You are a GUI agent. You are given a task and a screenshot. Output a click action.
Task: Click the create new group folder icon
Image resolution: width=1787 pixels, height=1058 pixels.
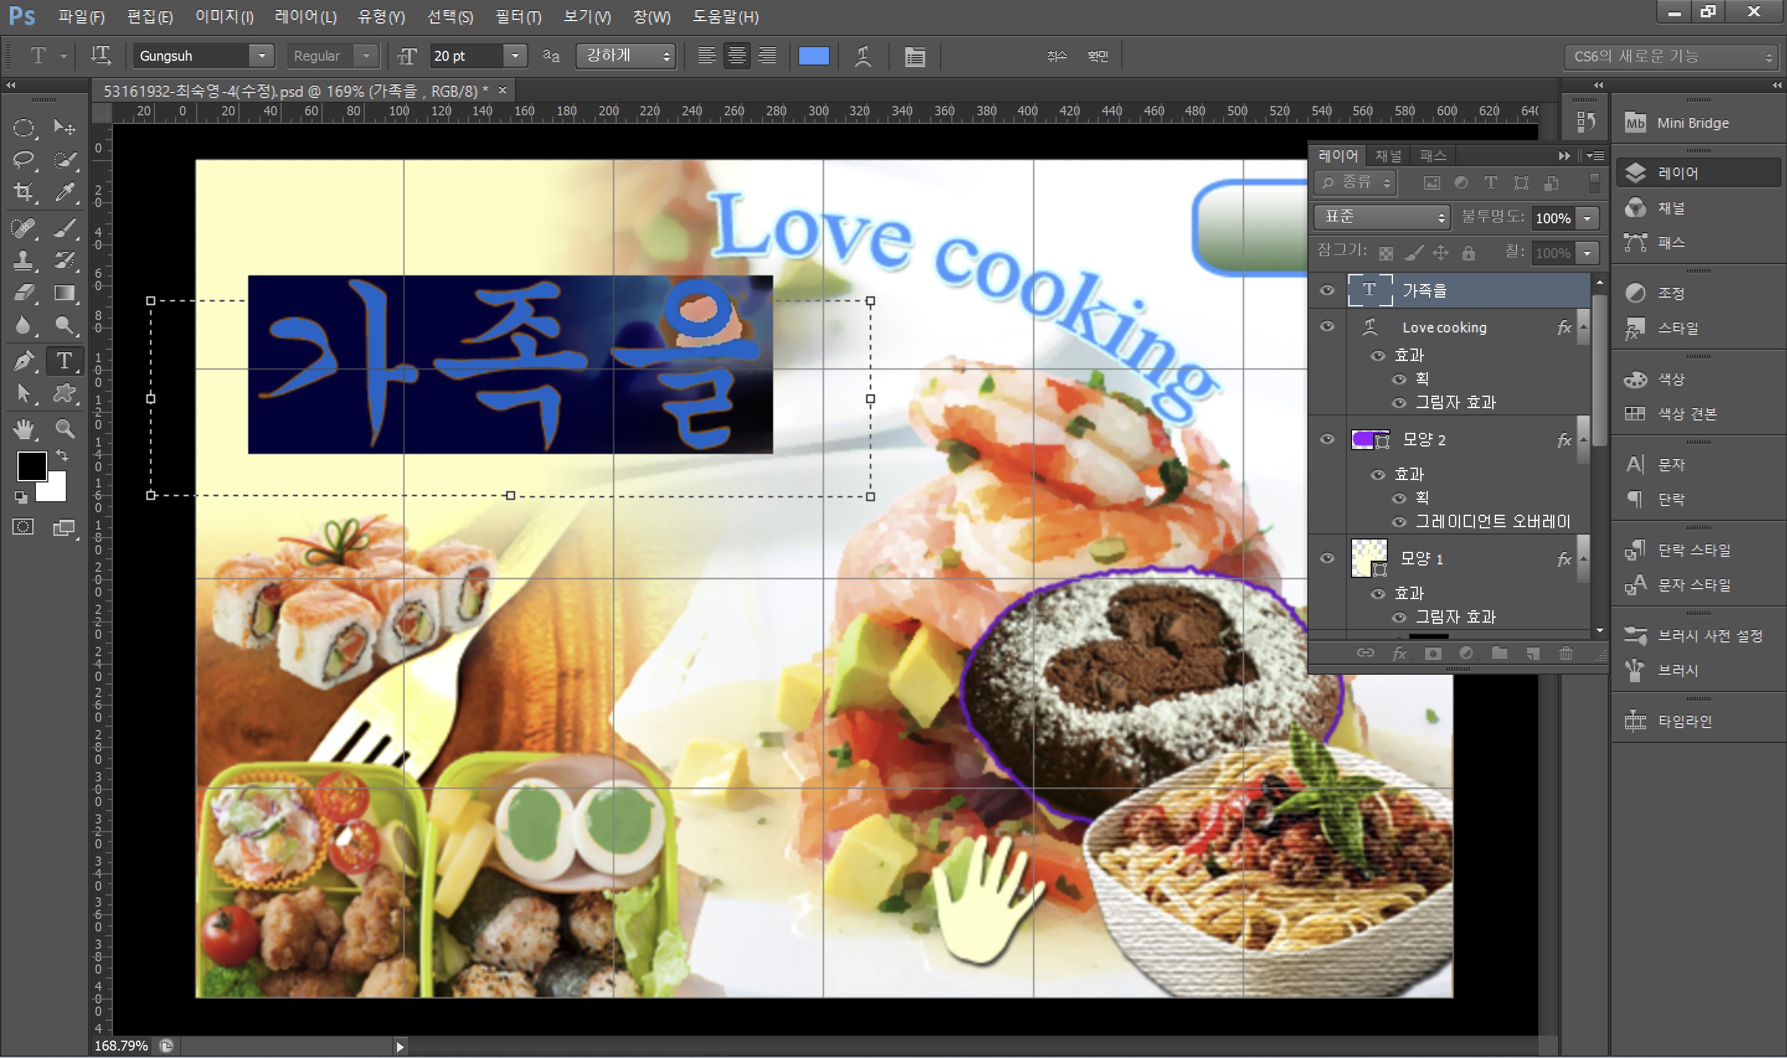pos(1499,653)
